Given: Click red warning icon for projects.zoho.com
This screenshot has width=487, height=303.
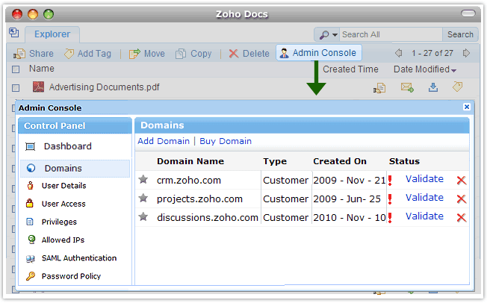Looking at the screenshot, I should (390, 199).
